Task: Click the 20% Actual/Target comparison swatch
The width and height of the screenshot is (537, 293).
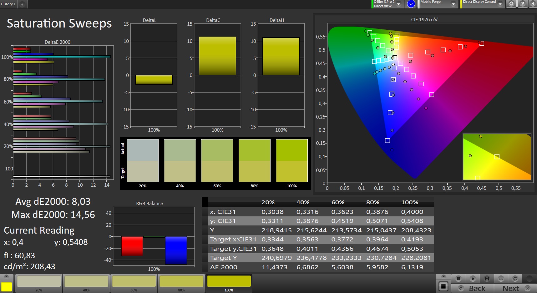Action: click(143, 161)
